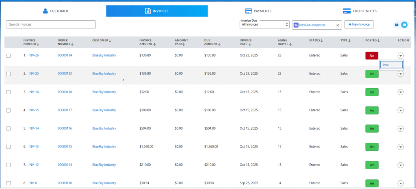This screenshot has width=416, height=189.
Task: Open the Invoice Due filter dropdown
Action: (x=264, y=25)
